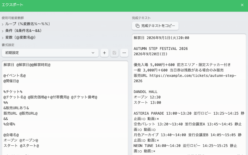The image size is (248, 155).
Task: Click output line 一般 3,000円+600
Action: pyautogui.click(x=179, y=70)
